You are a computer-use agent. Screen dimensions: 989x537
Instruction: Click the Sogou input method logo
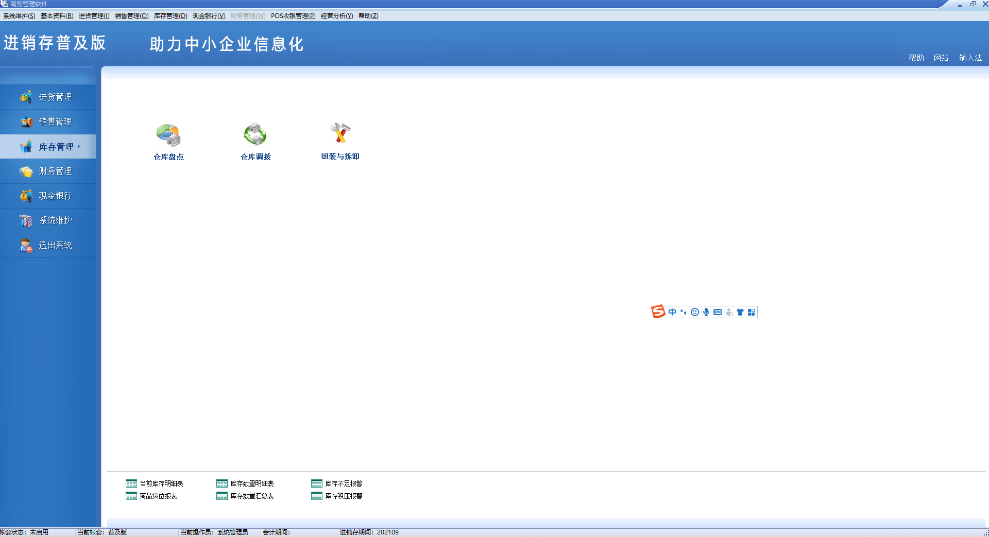pyautogui.click(x=658, y=311)
